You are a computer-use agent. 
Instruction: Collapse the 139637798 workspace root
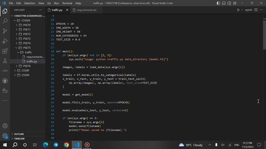pos(28,16)
